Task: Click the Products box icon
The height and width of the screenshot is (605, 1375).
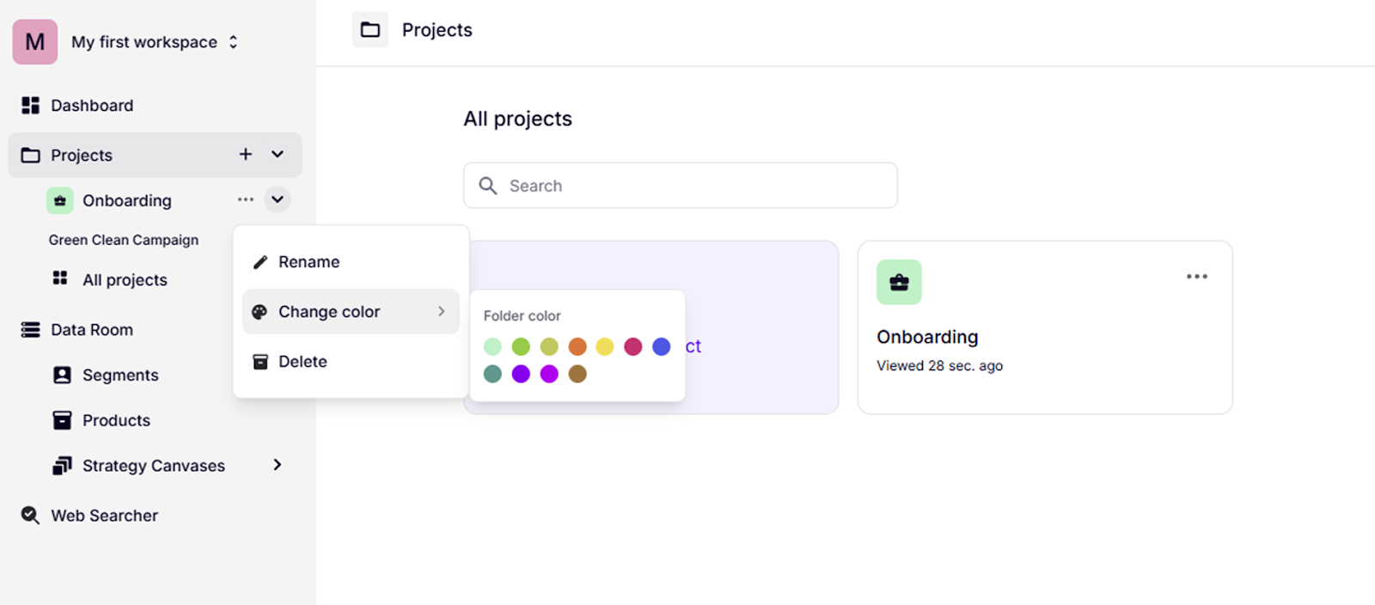Action: tap(62, 420)
